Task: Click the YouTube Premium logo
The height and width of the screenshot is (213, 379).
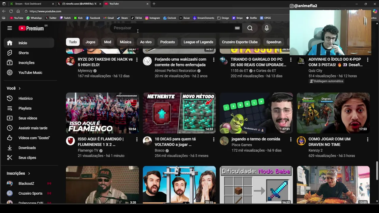Action: tap(31, 28)
